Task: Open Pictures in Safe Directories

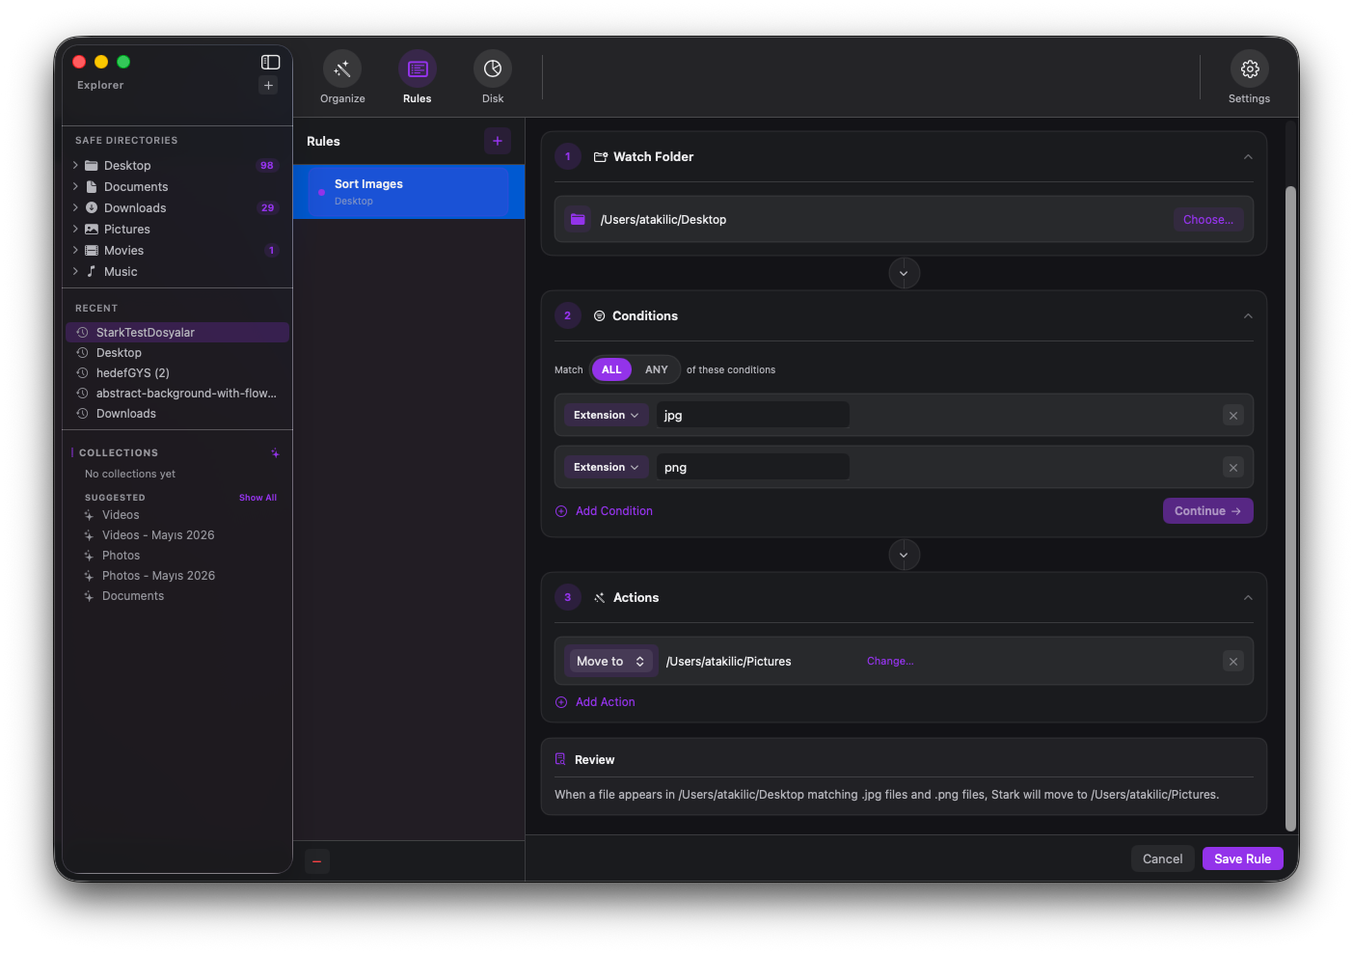Action: tap(127, 230)
